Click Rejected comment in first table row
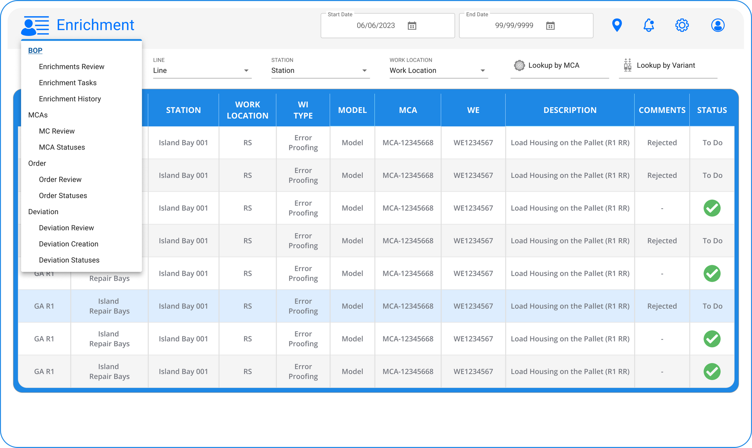This screenshot has height=448, width=752. 662,143
